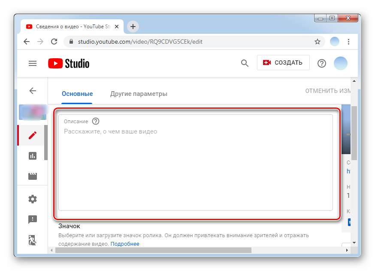Open the Editor clapperboard icon
This screenshot has height=271, width=375.
click(32, 176)
